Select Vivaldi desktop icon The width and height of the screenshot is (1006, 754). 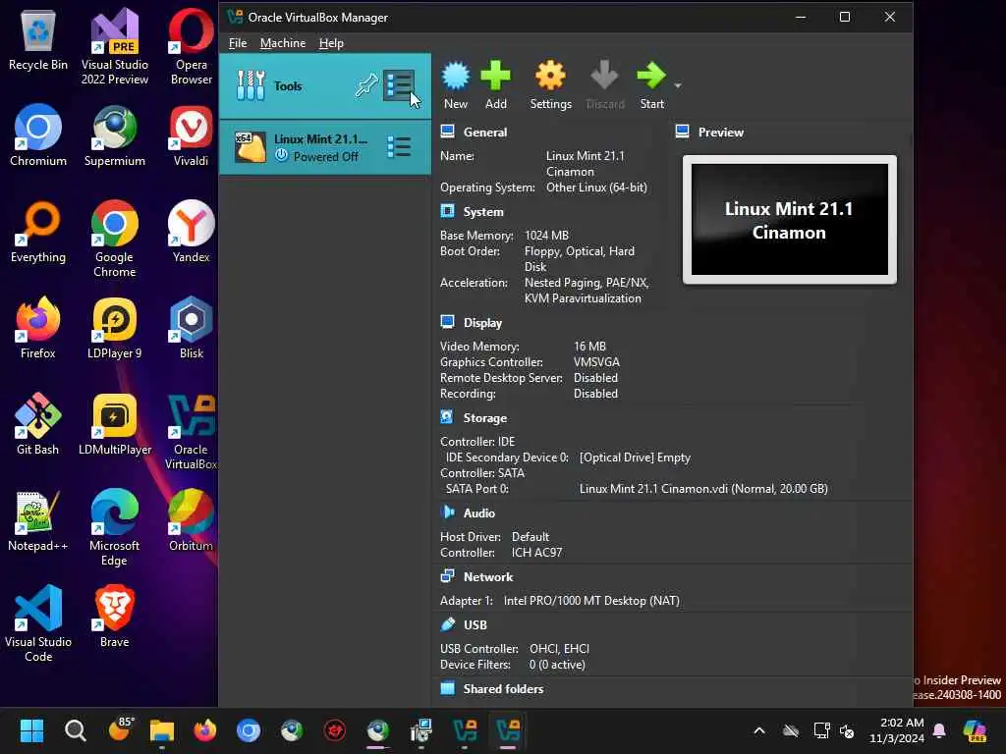coord(192,135)
